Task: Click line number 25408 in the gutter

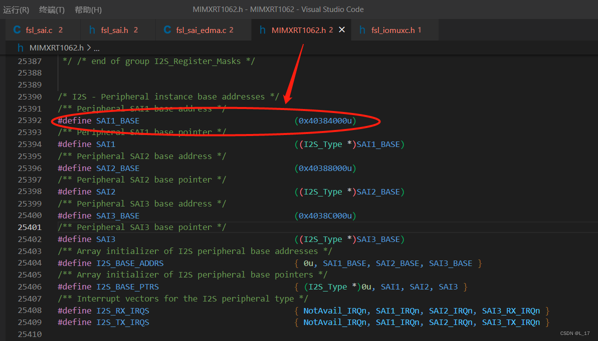Action: (30, 310)
